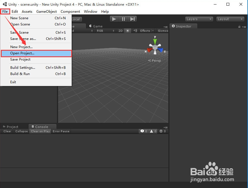Click the center cube of orientation gizmo
Image resolution: width=248 pixels, height=188 pixels.
pyautogui.click(x=155, y=47)
